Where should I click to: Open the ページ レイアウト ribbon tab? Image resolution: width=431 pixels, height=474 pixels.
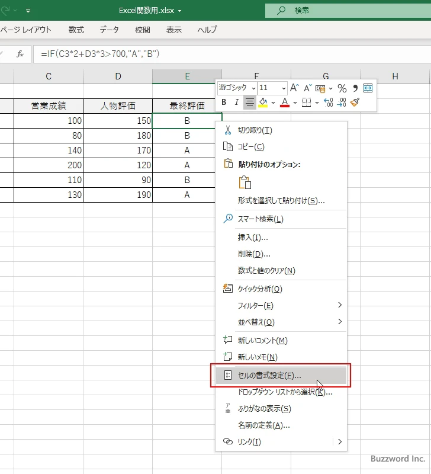(x=25, y=30)
